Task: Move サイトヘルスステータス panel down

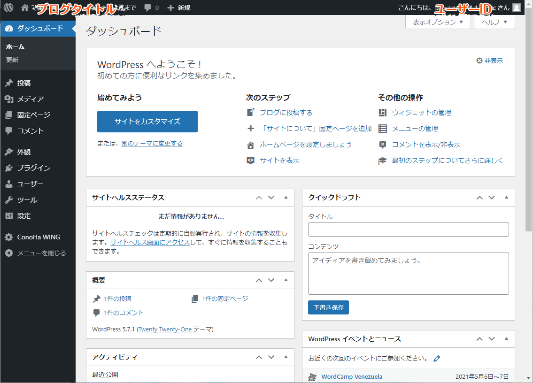Action: click(x=271, y=198)
